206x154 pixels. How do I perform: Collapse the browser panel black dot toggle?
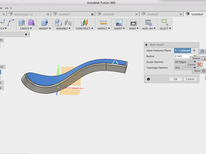click(26, 34)
